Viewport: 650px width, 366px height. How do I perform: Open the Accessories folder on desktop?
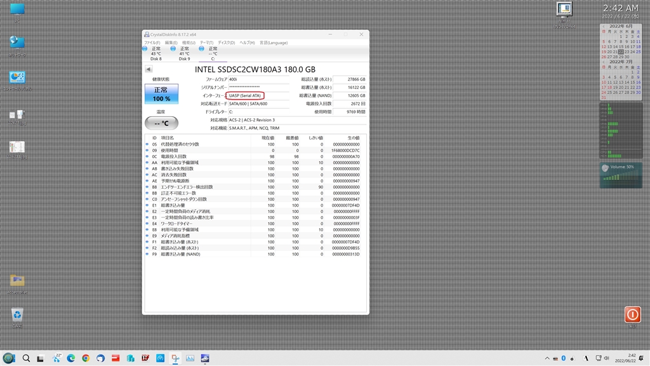point(17,284)
